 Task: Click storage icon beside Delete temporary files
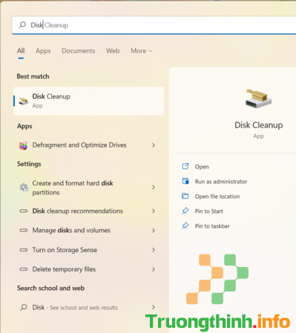click(x=24, y=269)
